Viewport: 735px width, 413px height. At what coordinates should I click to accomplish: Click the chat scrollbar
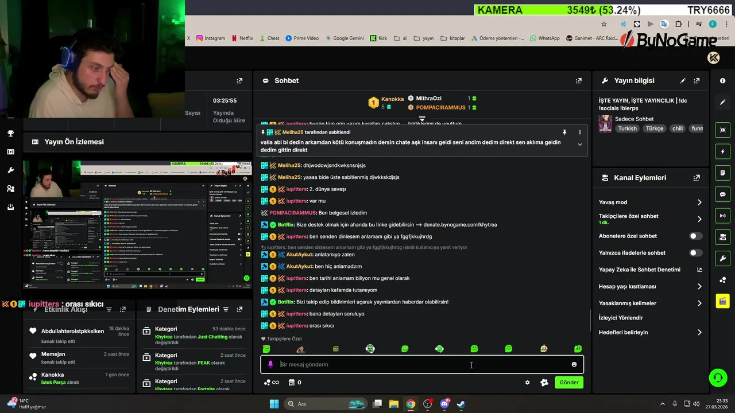point(590,321)
